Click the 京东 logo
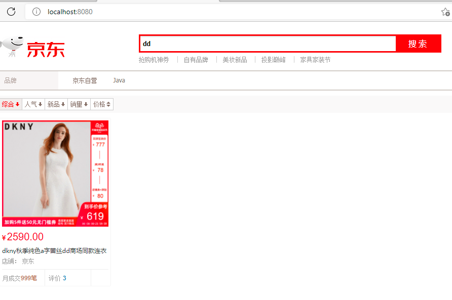452x300 pixels. (34, 48)
